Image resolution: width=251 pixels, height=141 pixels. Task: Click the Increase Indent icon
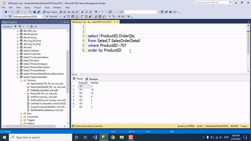click(x=123, y=16)
